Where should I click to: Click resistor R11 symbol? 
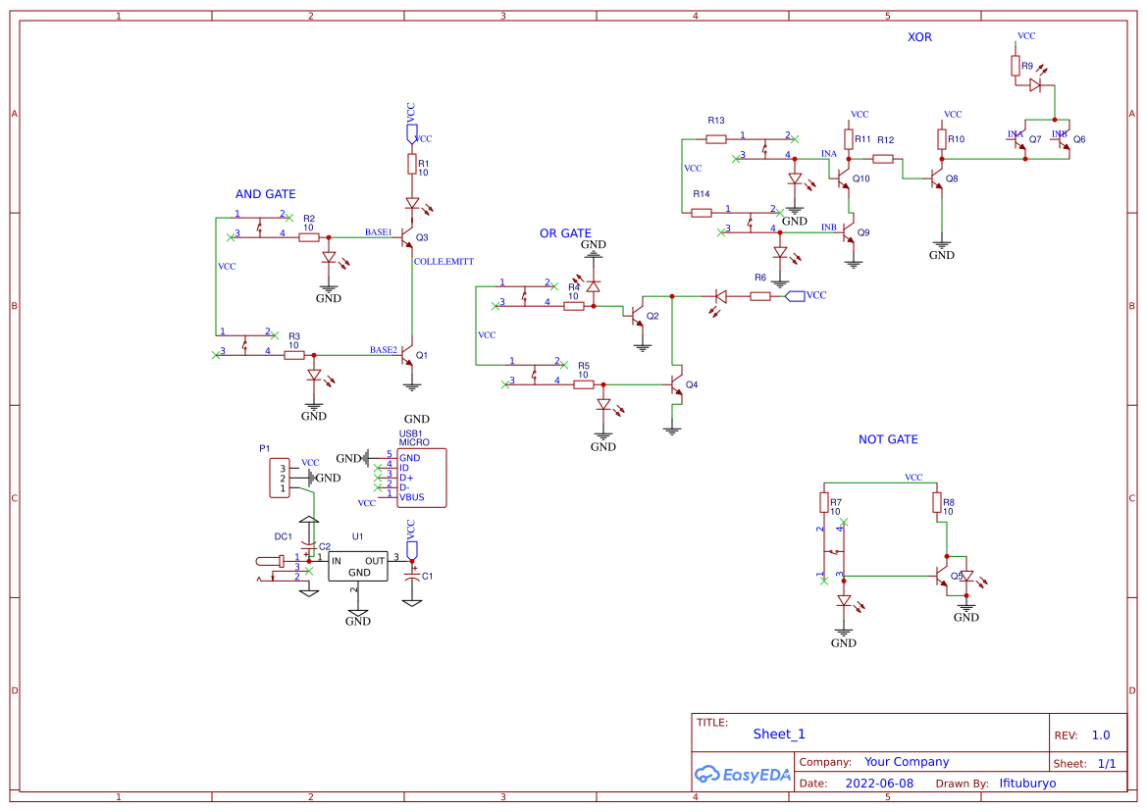click(849, 139)
